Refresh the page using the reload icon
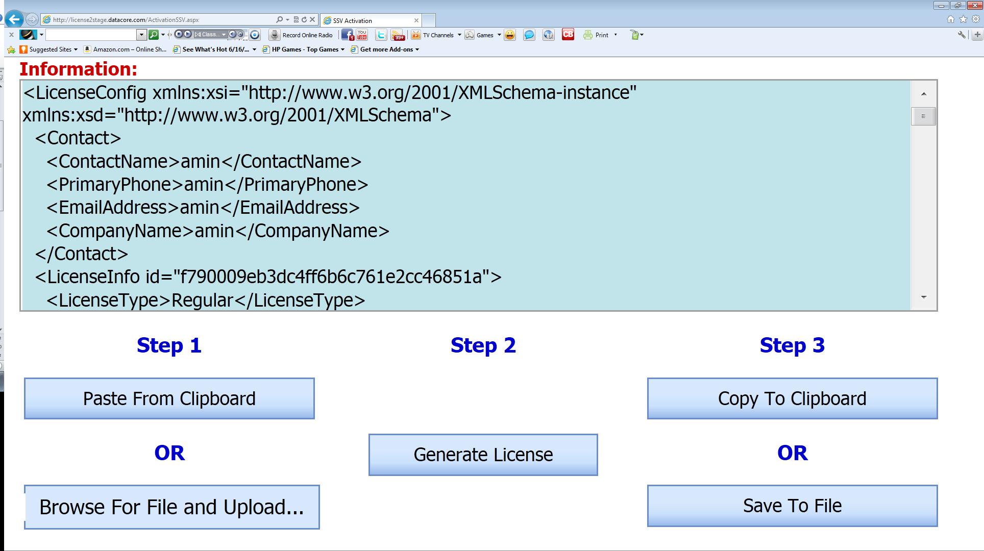 [x=304, y=20]
